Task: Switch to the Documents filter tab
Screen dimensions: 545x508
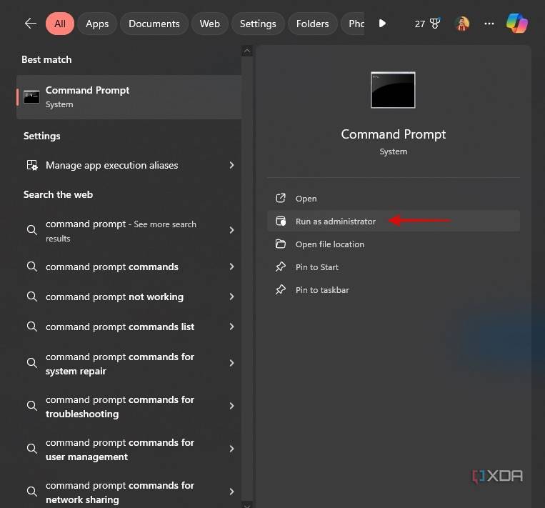Action: click(x=154, y=24)
